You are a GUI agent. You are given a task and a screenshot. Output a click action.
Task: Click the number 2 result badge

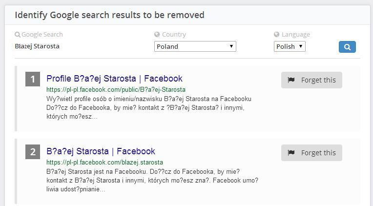coord(33,152)
